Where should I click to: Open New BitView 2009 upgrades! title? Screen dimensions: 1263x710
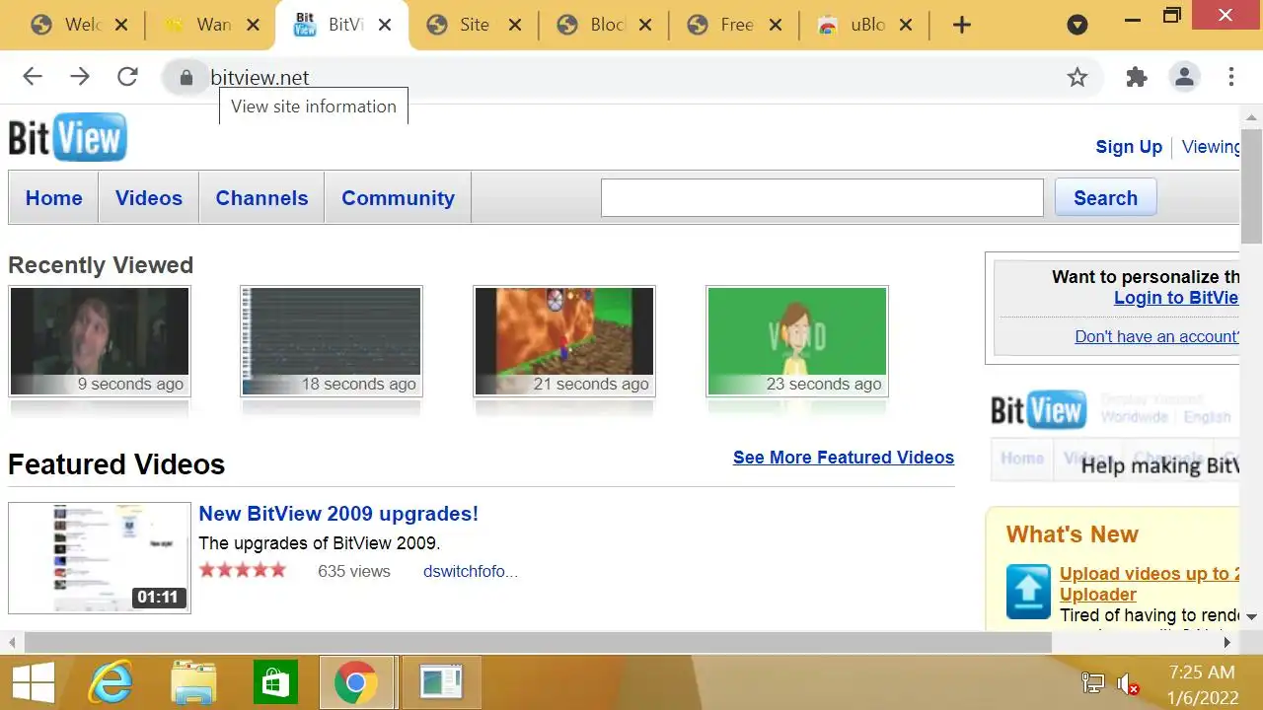(338, 514)
